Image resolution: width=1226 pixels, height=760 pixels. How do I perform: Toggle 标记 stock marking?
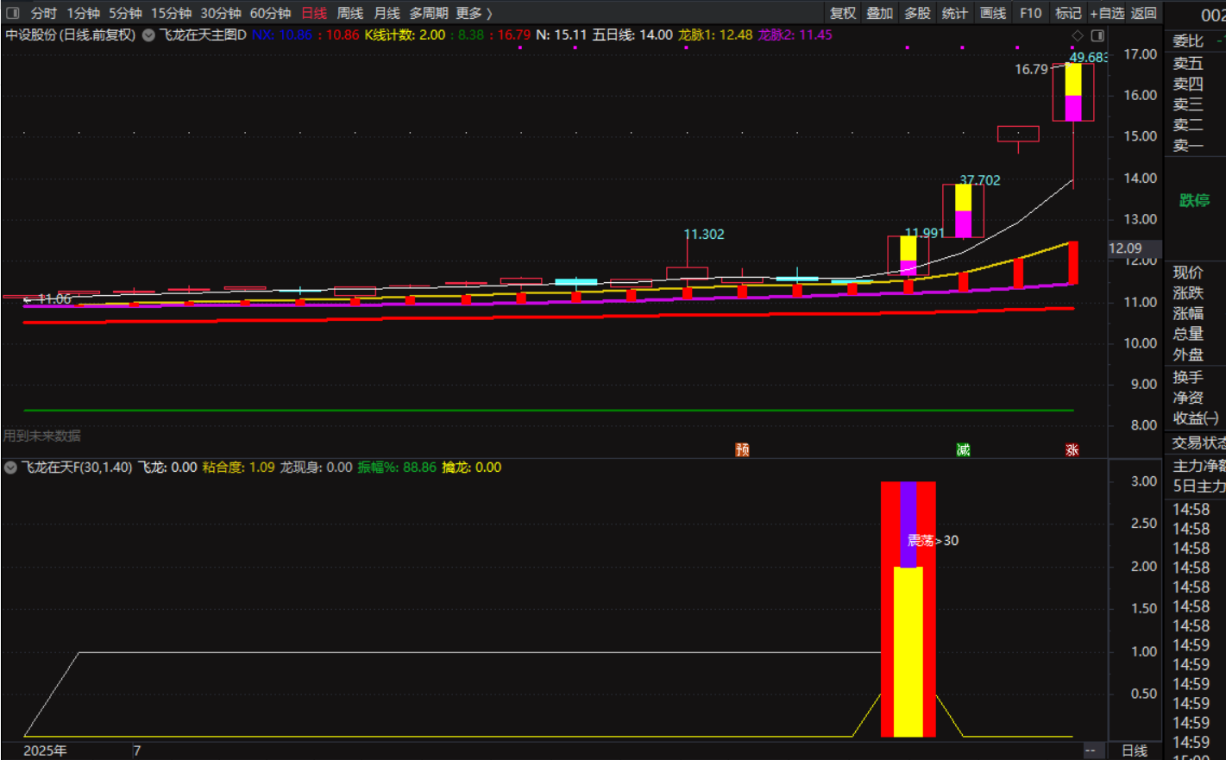tap(1068, 13)
